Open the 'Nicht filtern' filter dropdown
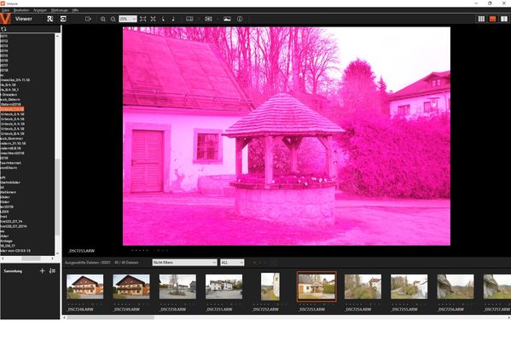The image size is (511, 355). tap(184, 263)
